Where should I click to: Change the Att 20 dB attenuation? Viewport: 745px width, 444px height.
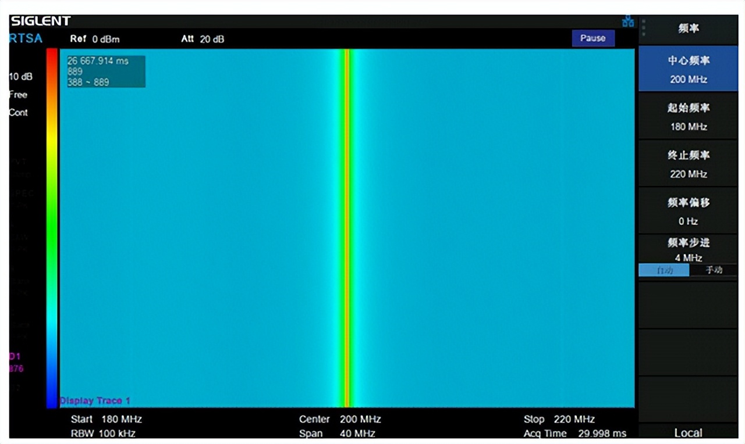tap(203, 39)
